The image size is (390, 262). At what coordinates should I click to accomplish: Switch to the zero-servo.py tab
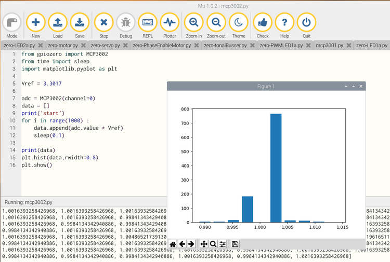coord(106,46)
